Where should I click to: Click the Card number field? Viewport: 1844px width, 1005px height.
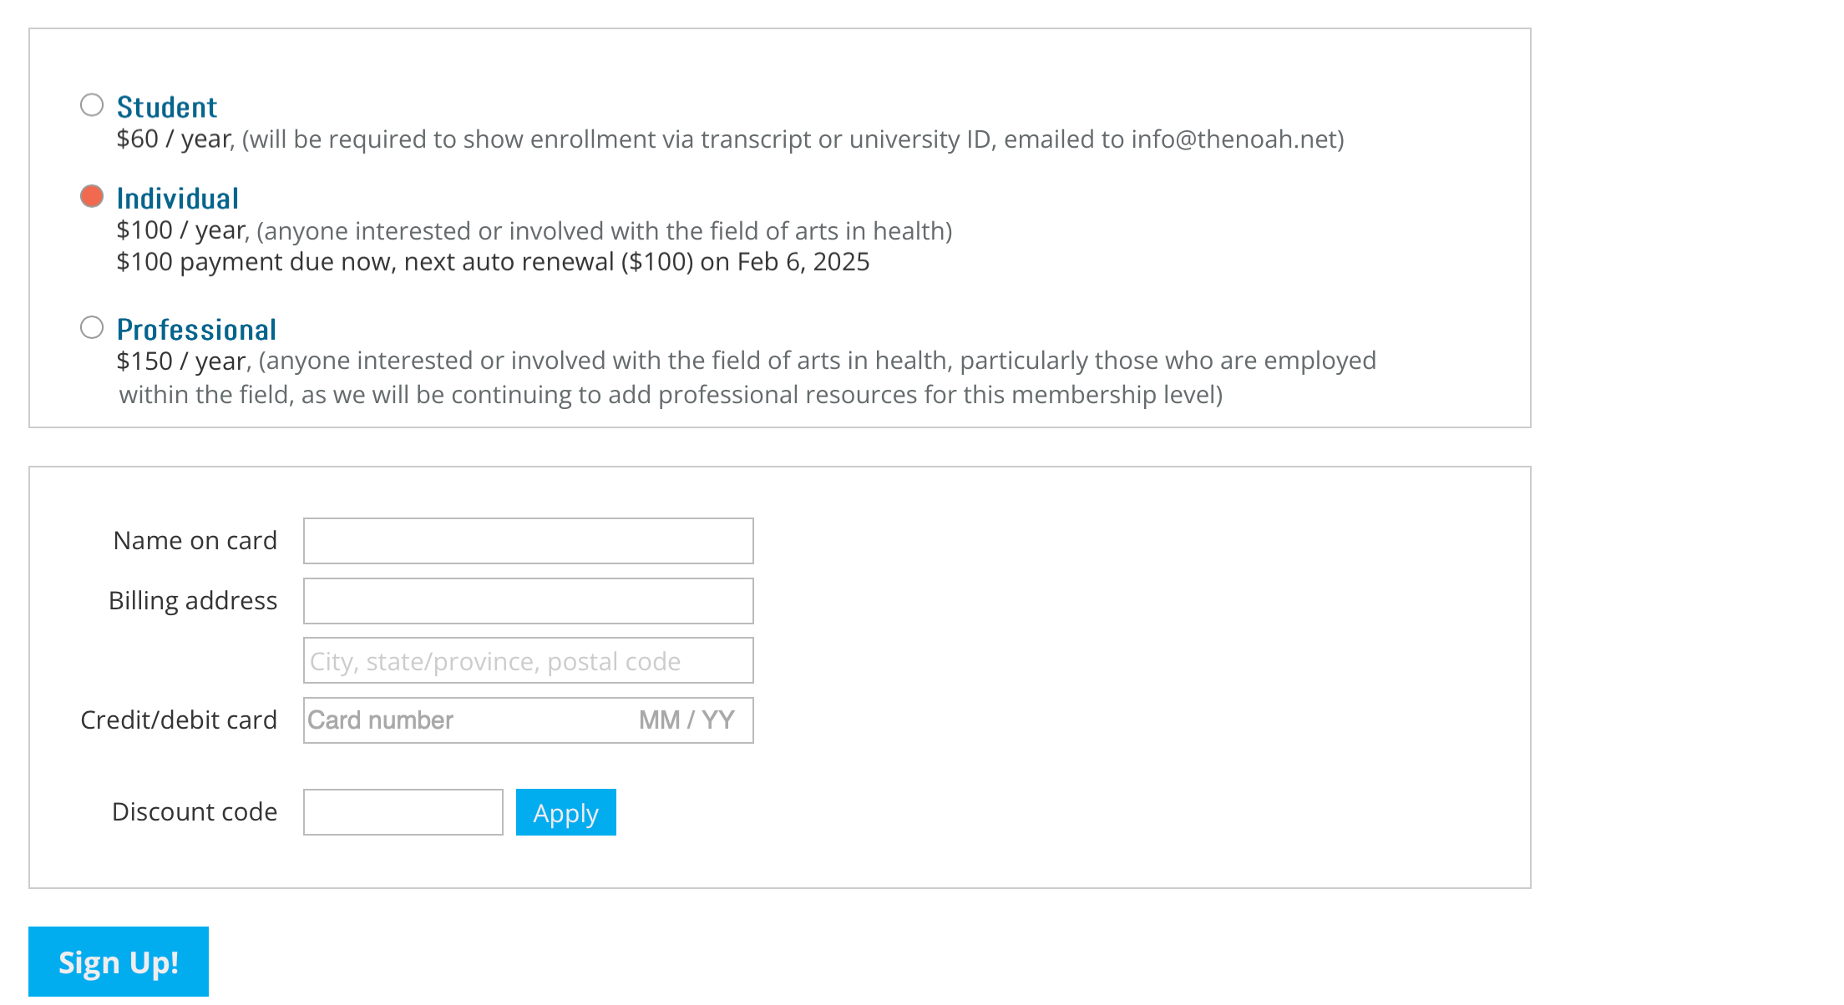[464, 720]
